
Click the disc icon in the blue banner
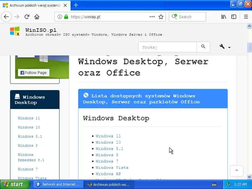86,95
